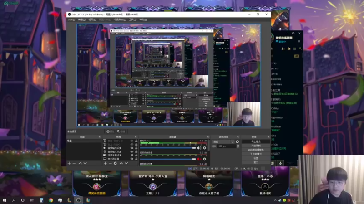This screenshot has width=364, height=204.
Task: Click the audio mixer vertical scrollbar
Action: tap(209, 145)
